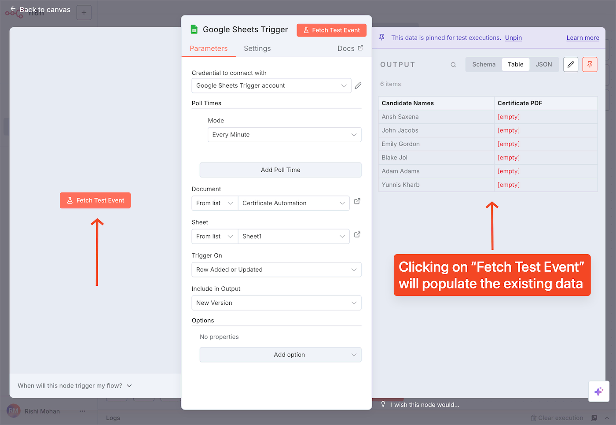Image resolution: width=616 pixels, height=425 pixels.
Task: Switch to the Settings tab
Action: point(257,48)
